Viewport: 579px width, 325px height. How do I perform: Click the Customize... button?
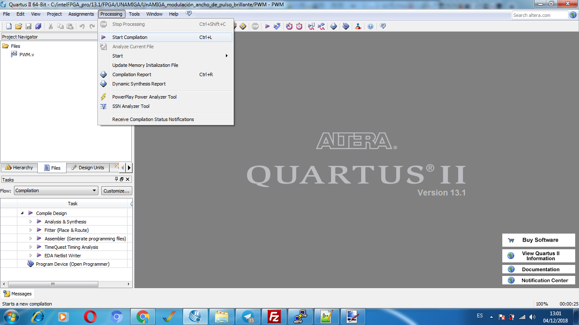[117, 191]
